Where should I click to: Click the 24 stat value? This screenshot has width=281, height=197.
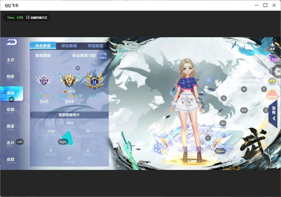tap(88, 131)
